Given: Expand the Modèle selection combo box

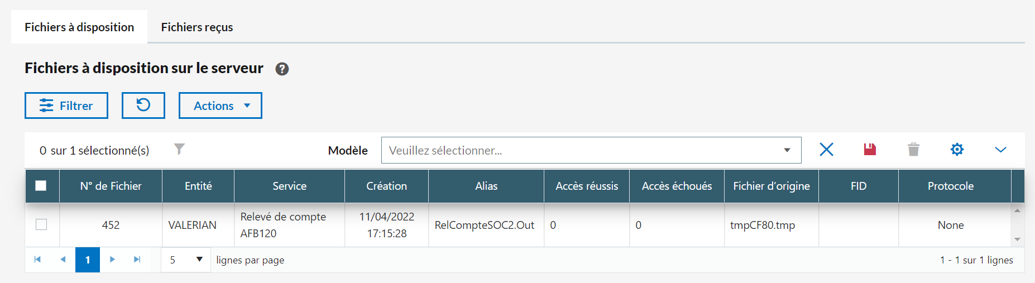Looking at the screenshot, I should click(x=591, y=150).
